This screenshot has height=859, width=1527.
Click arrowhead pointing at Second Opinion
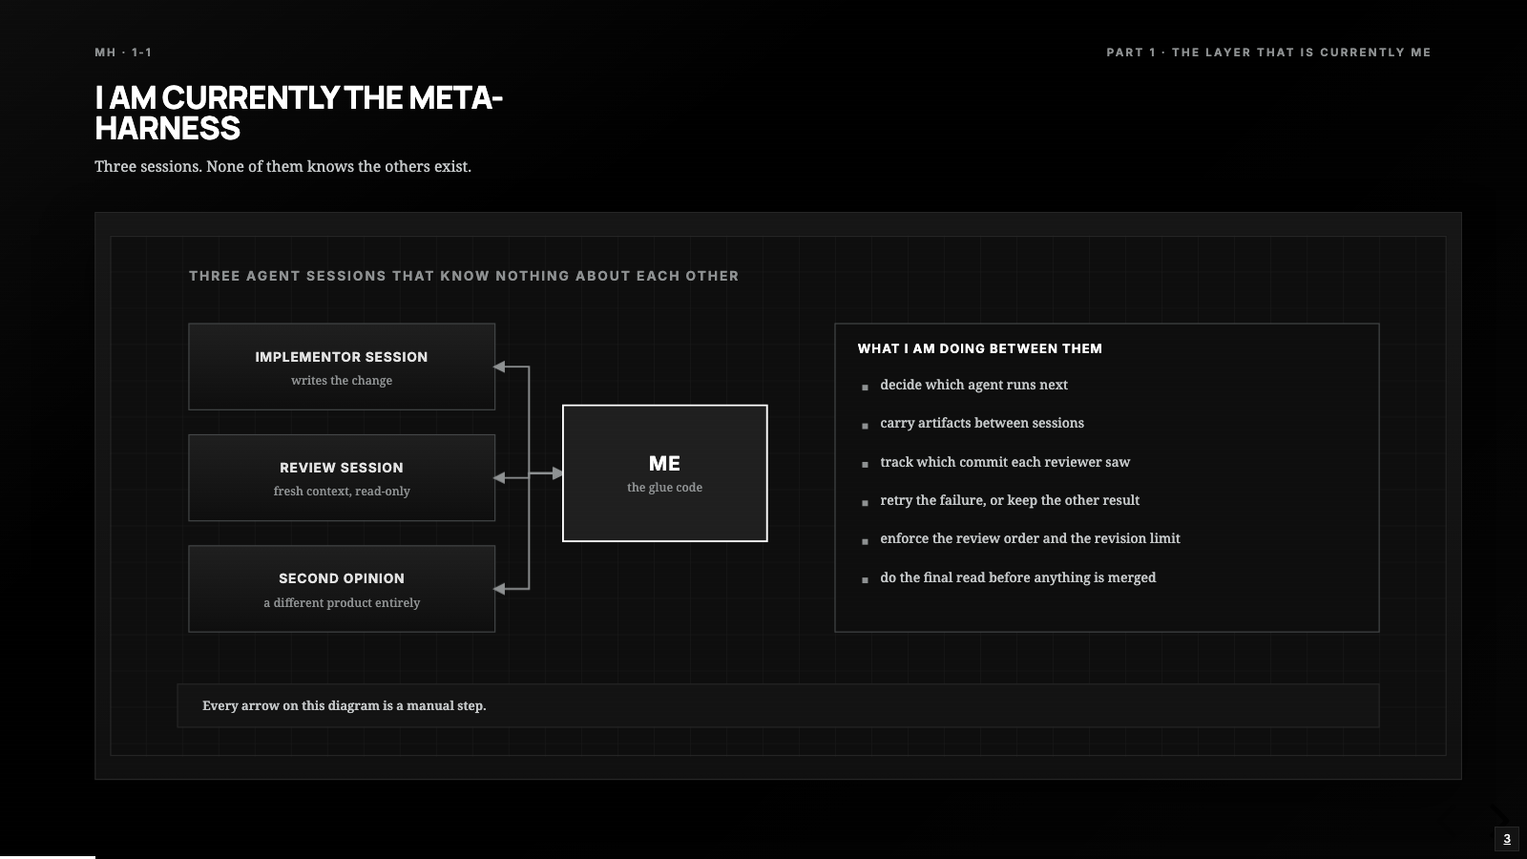coord(499,589)
